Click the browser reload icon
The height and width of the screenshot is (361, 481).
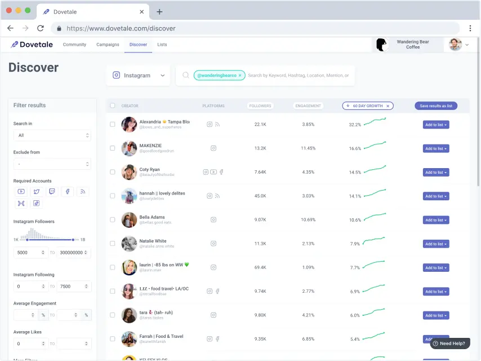coord(41,28)
